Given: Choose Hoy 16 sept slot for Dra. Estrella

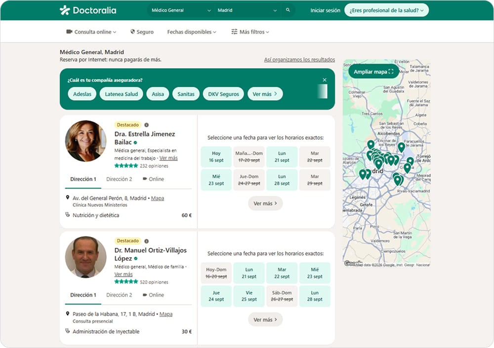Looking at the screenshot, I should [216, 157].
